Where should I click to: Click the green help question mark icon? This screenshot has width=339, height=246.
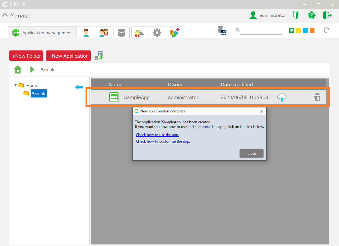coord(311,15)
